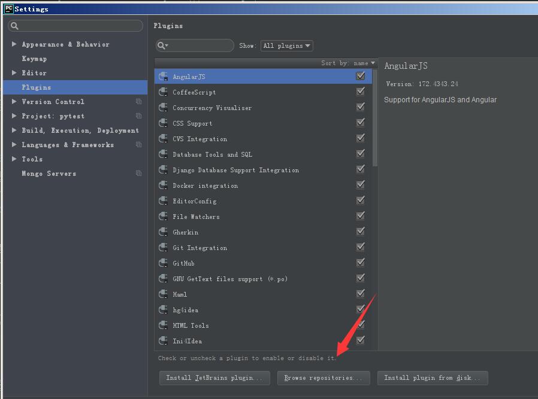Click the Ini4Idea plugin icon
538x399 pixels.
click(x=163, y=341)
